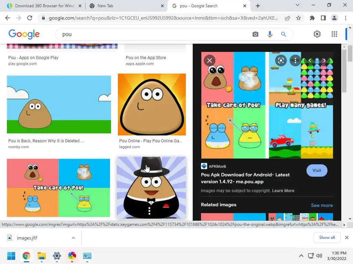
Task: Select the Pou on grass thumbnail
Action: click(x=59, y=104)
